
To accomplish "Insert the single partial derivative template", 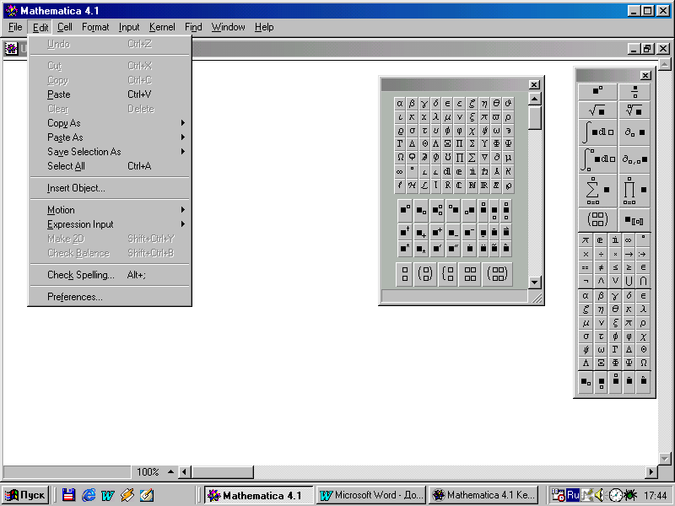I will 634,132.
